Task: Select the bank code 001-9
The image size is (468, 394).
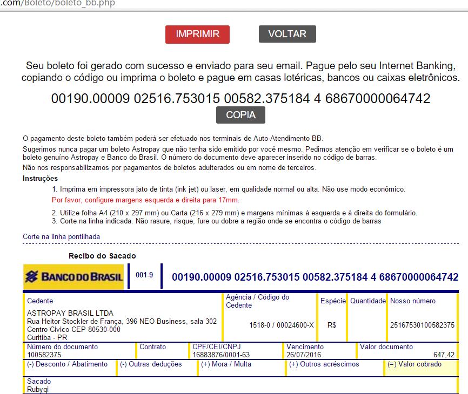Action: point(144,275)
